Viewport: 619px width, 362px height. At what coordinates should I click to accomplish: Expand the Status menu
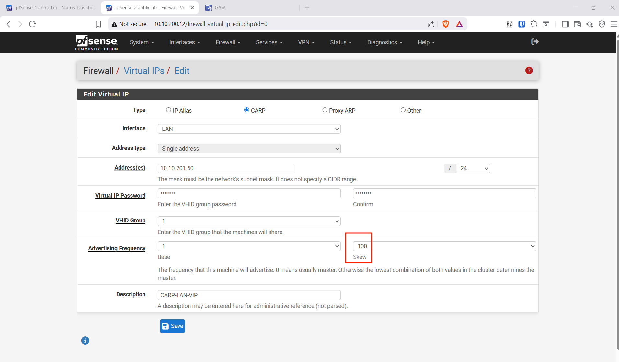coord(341,42)
